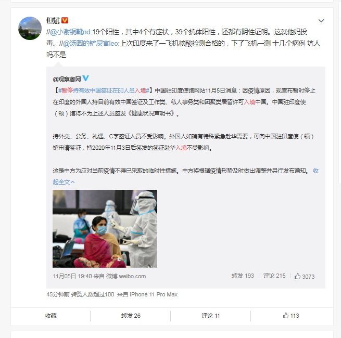Screen dimensions: 341x338
Task: Open the @观察者网 account name
Action: [x=67, y=79]
